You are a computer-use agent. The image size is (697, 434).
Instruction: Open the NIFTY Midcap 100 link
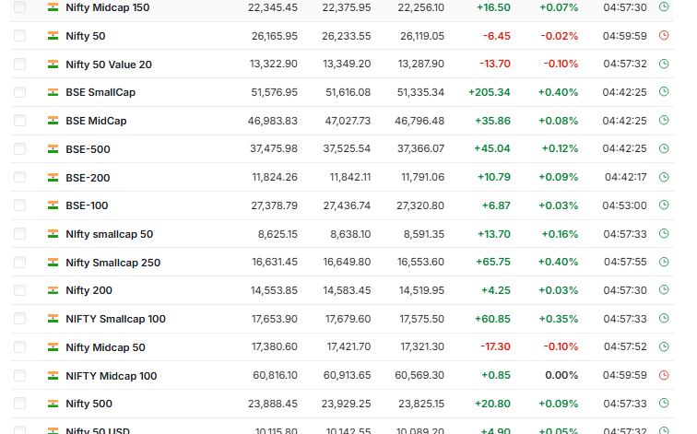pyautogui.click(x=112, y=376)
